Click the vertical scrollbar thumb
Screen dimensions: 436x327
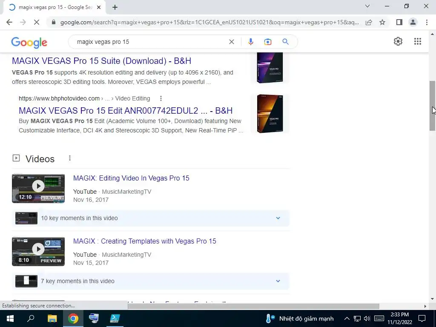432,106
